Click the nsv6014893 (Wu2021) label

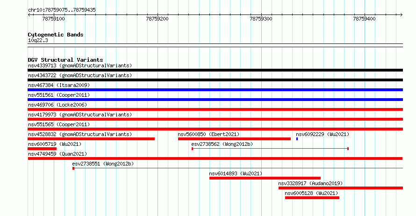pos(236,173)
